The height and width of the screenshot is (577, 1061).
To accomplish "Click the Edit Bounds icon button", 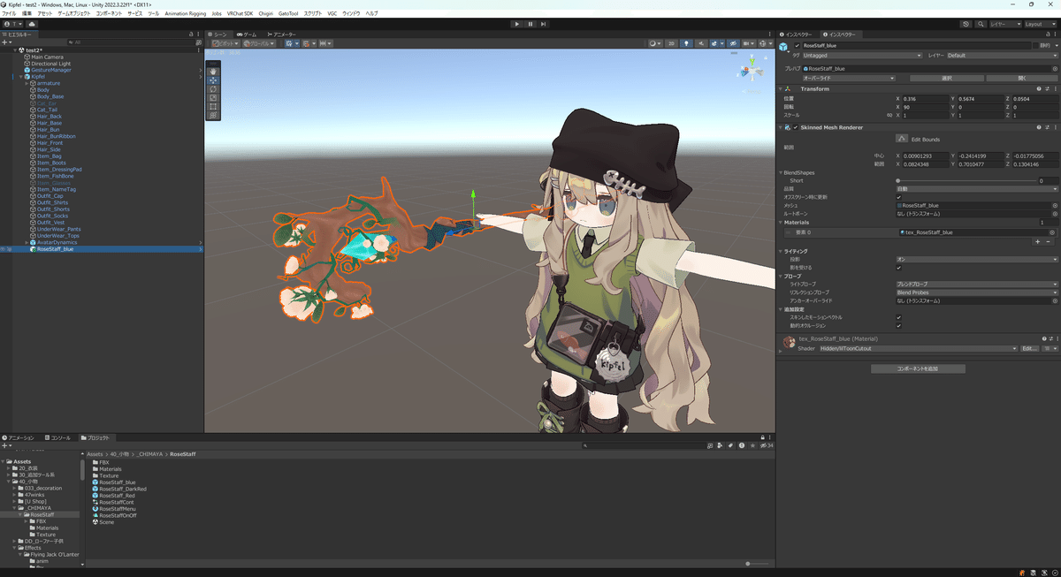I will [x=900, y=137].
